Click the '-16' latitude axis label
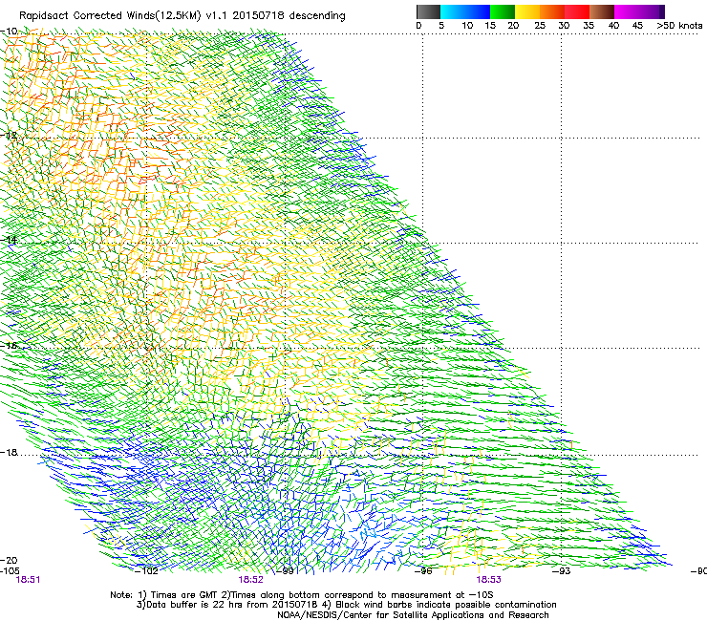The width and height of the screenshot is (707, 621). 9,346
